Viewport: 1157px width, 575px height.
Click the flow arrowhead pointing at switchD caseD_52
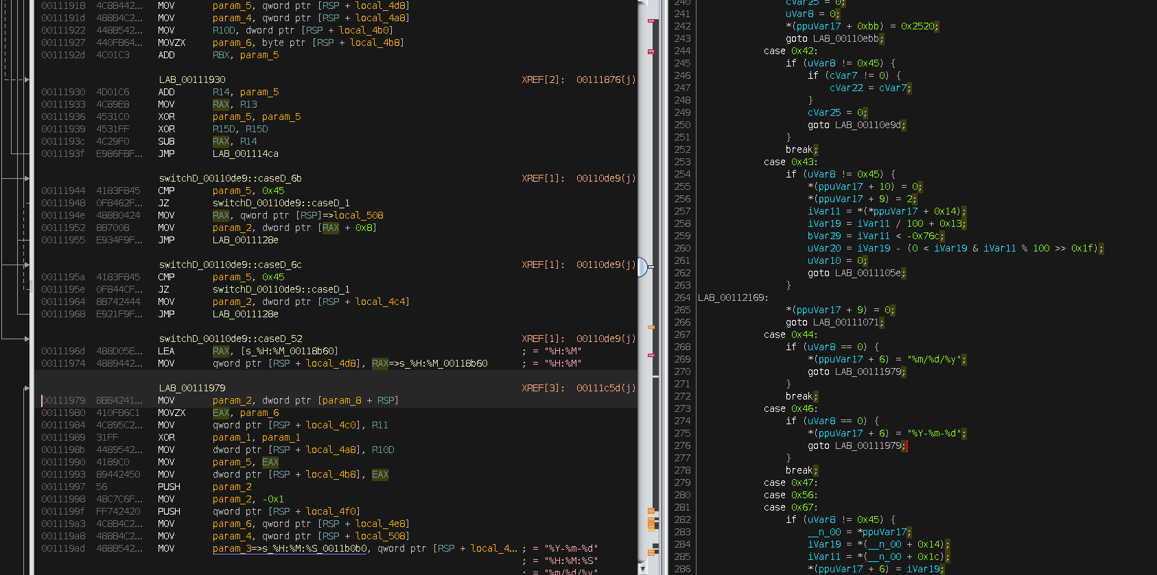click(x=27, y=339)
